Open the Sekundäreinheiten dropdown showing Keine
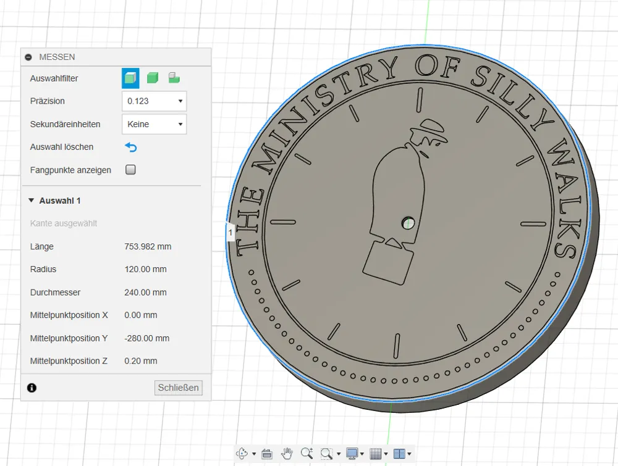The height and width of the screenshot is (466, 618). click(x=154, y=125)
